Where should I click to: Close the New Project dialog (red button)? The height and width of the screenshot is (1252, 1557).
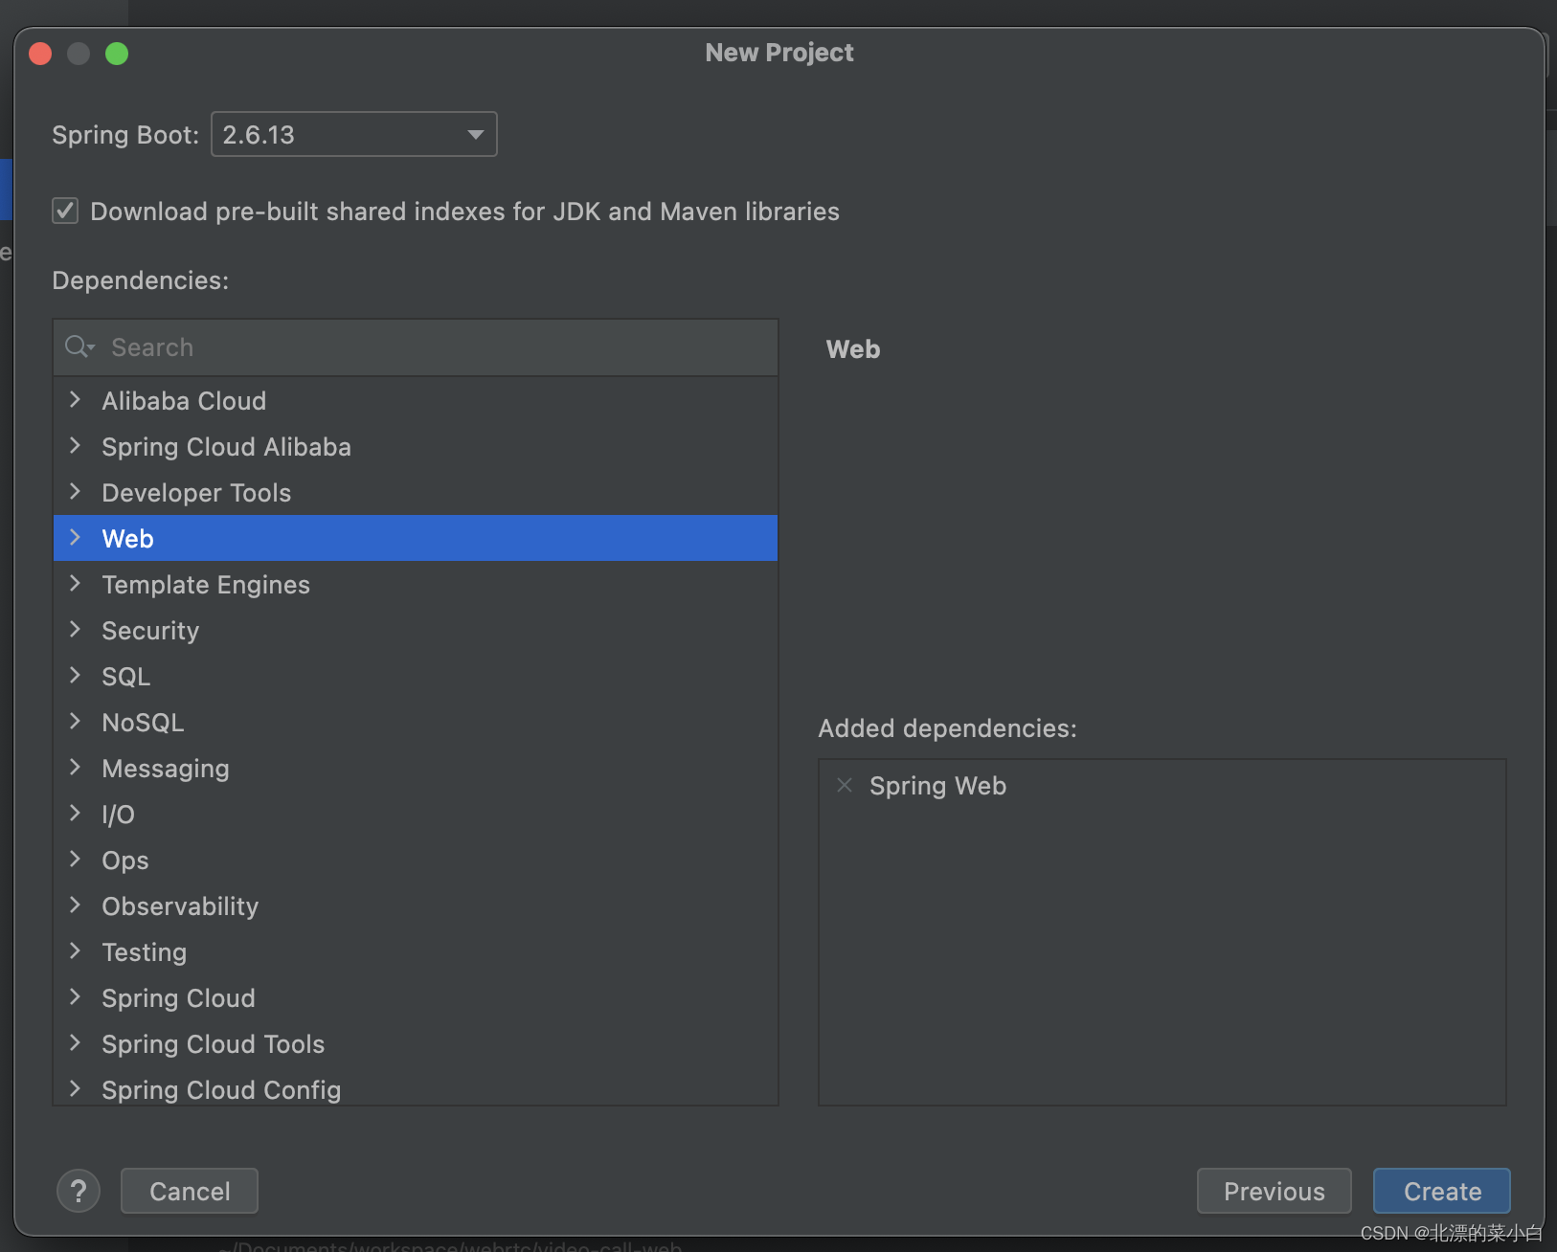(x=40, y=54)
